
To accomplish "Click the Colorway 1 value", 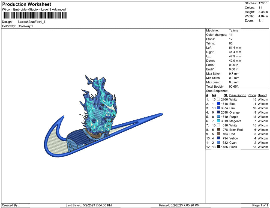I will click(25, 26).
